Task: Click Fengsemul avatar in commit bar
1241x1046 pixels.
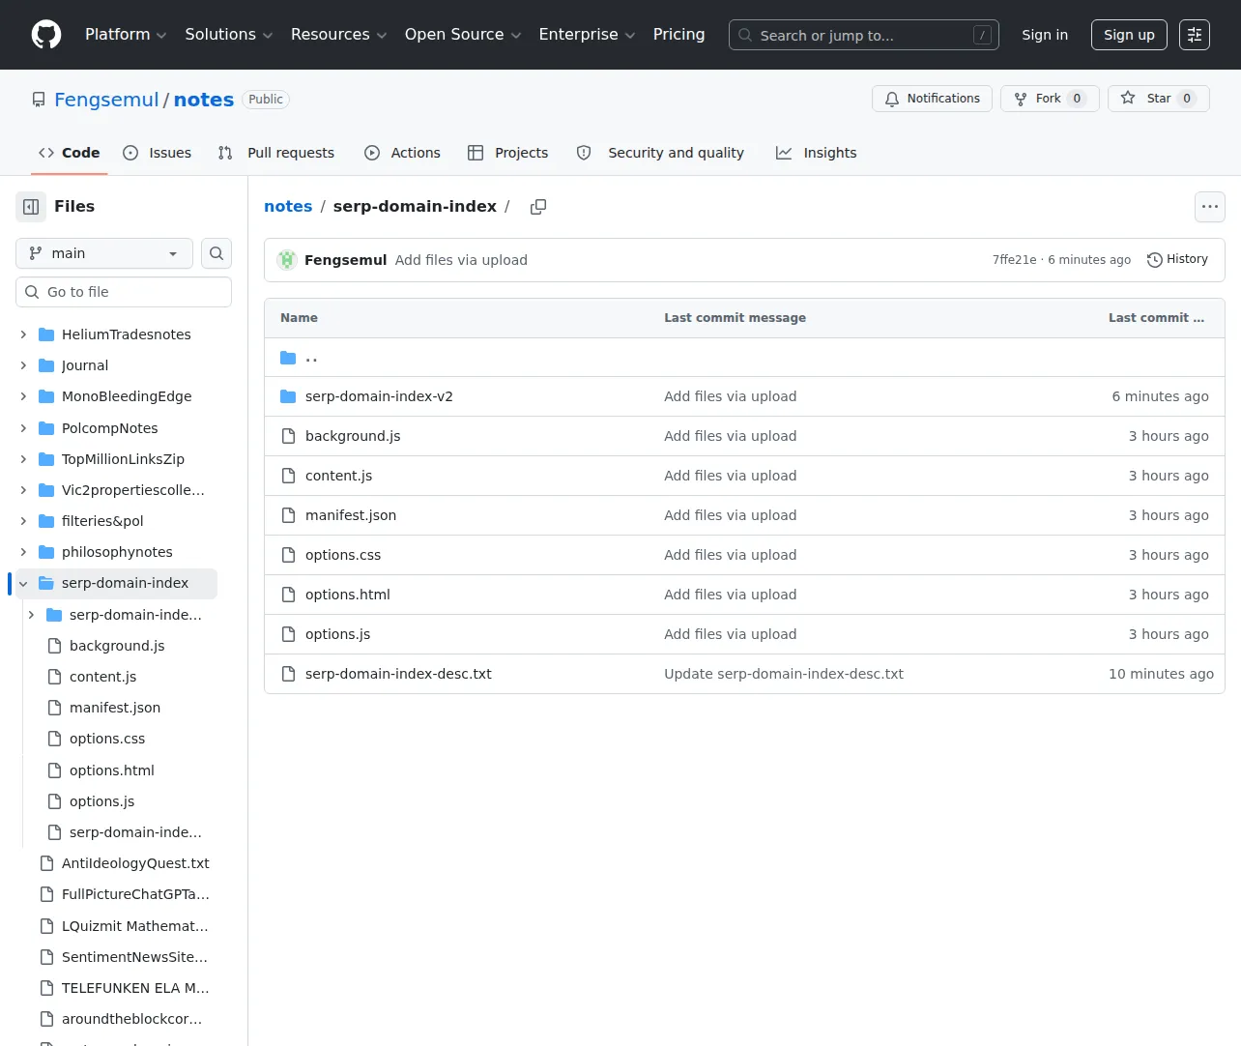Action: coord(287,260)
